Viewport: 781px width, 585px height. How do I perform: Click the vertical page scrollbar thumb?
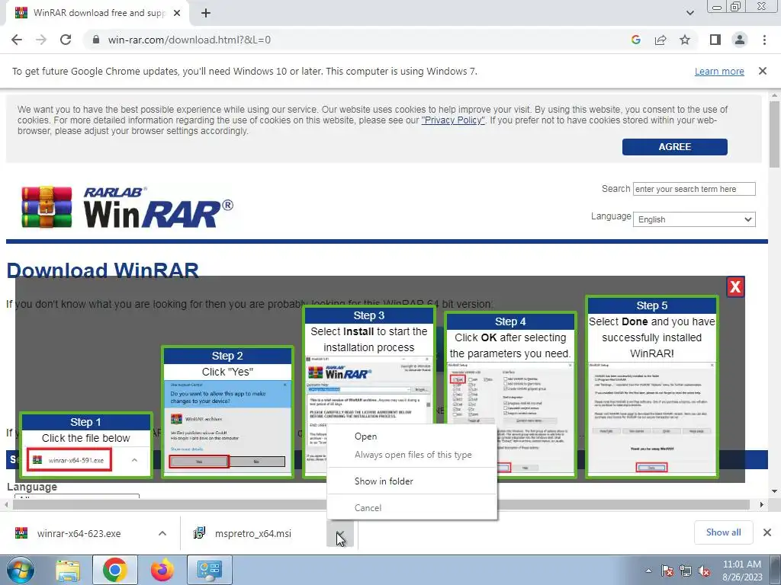click(774, 134)
